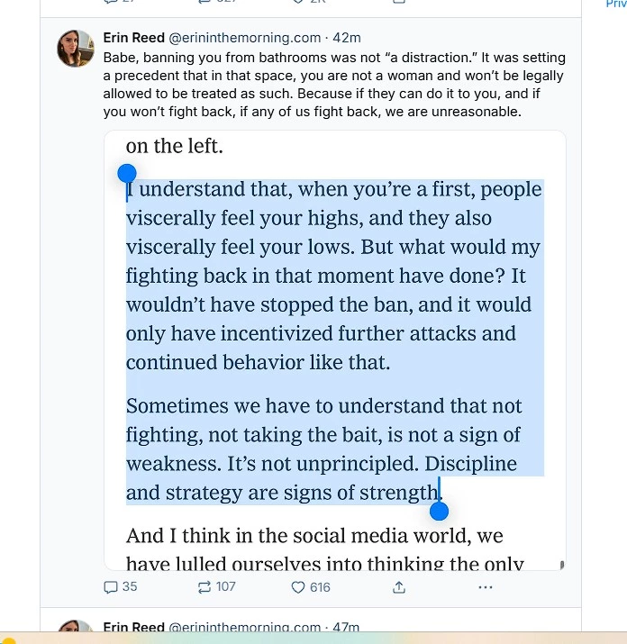Open the @erininthemorning.com handle link
Screen dimensions: 627x644
tap(245, 38)
